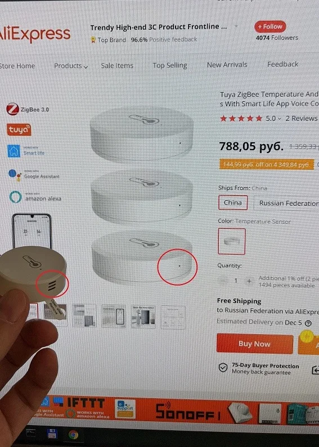Select the phone screenshot product thumbnail

tap(114, 316)
